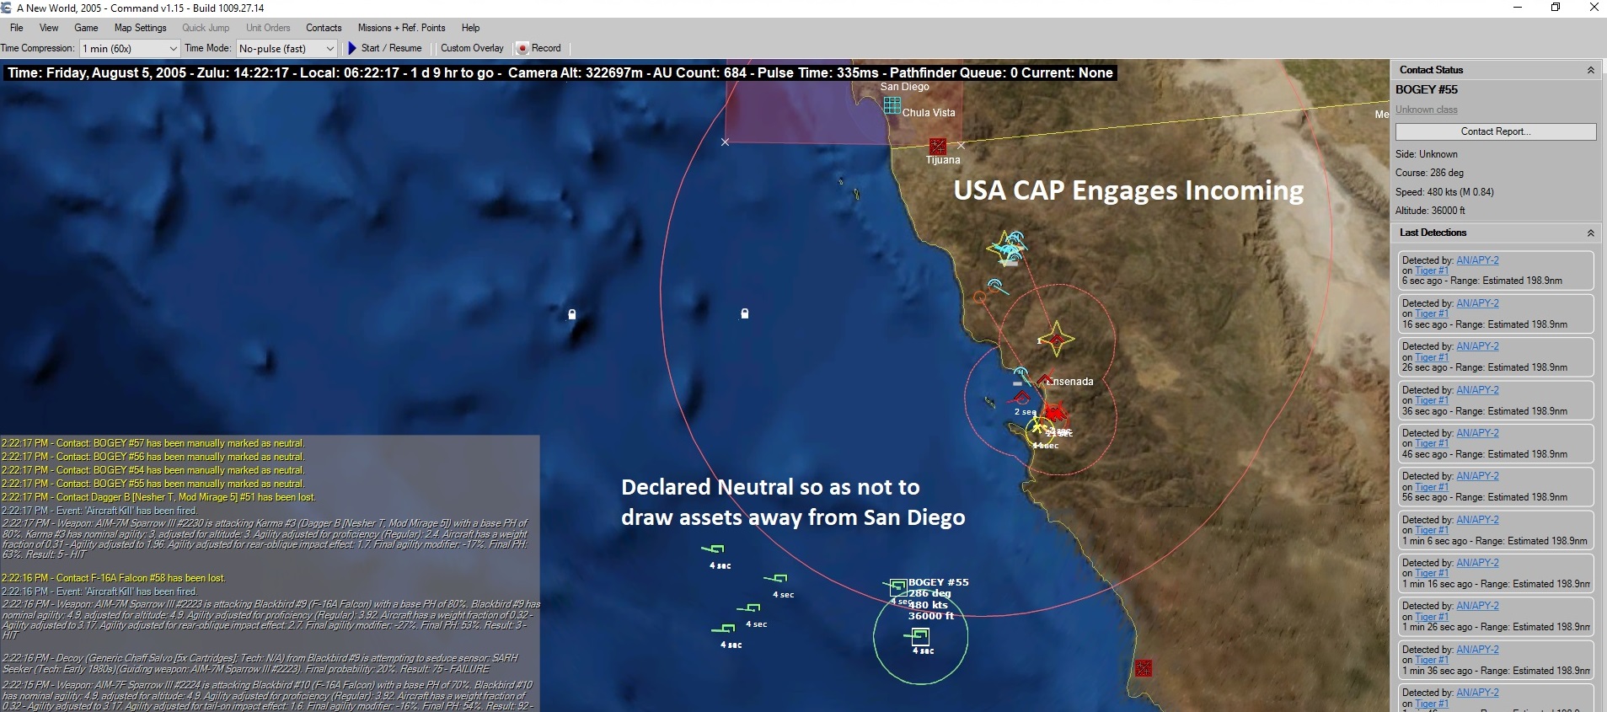The width and height of the screenshot is (1607, 712).
Task: Click the Command application icon in the title bar
Action: pyautogui.click(x=7, y=8)
